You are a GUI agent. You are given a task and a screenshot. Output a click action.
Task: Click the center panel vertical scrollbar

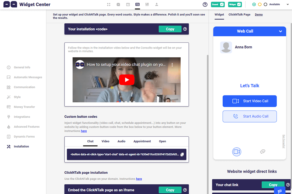click(208, 124)
